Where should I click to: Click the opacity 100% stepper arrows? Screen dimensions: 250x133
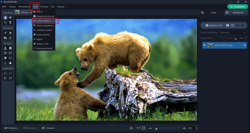[x=246, y=38]
